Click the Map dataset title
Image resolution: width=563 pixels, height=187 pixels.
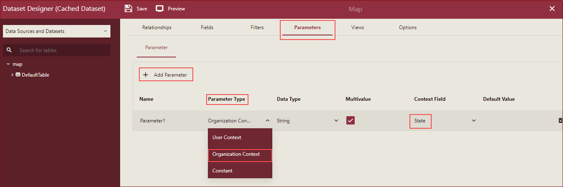pyautogui.click(x=356, y=9)
